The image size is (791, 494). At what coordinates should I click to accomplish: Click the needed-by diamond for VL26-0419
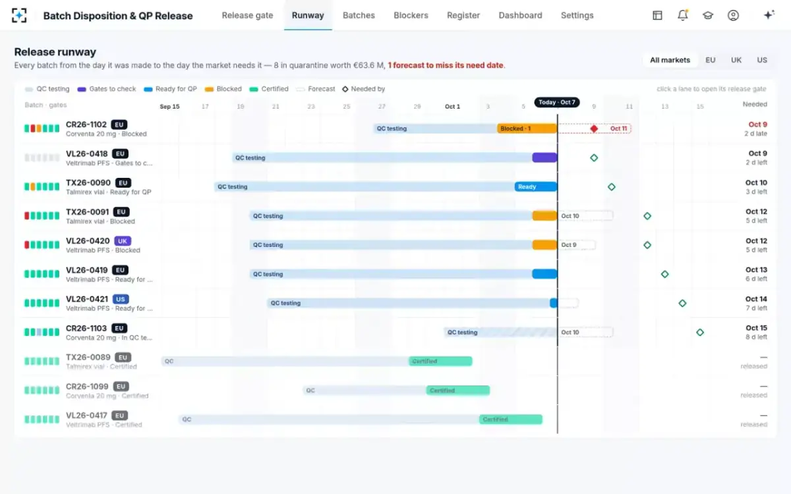(x=664, y=274)
